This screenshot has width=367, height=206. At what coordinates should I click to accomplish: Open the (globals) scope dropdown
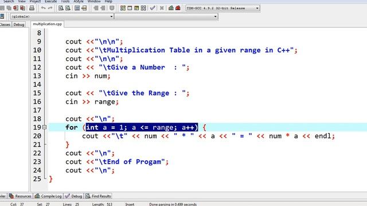click(62, 17)
